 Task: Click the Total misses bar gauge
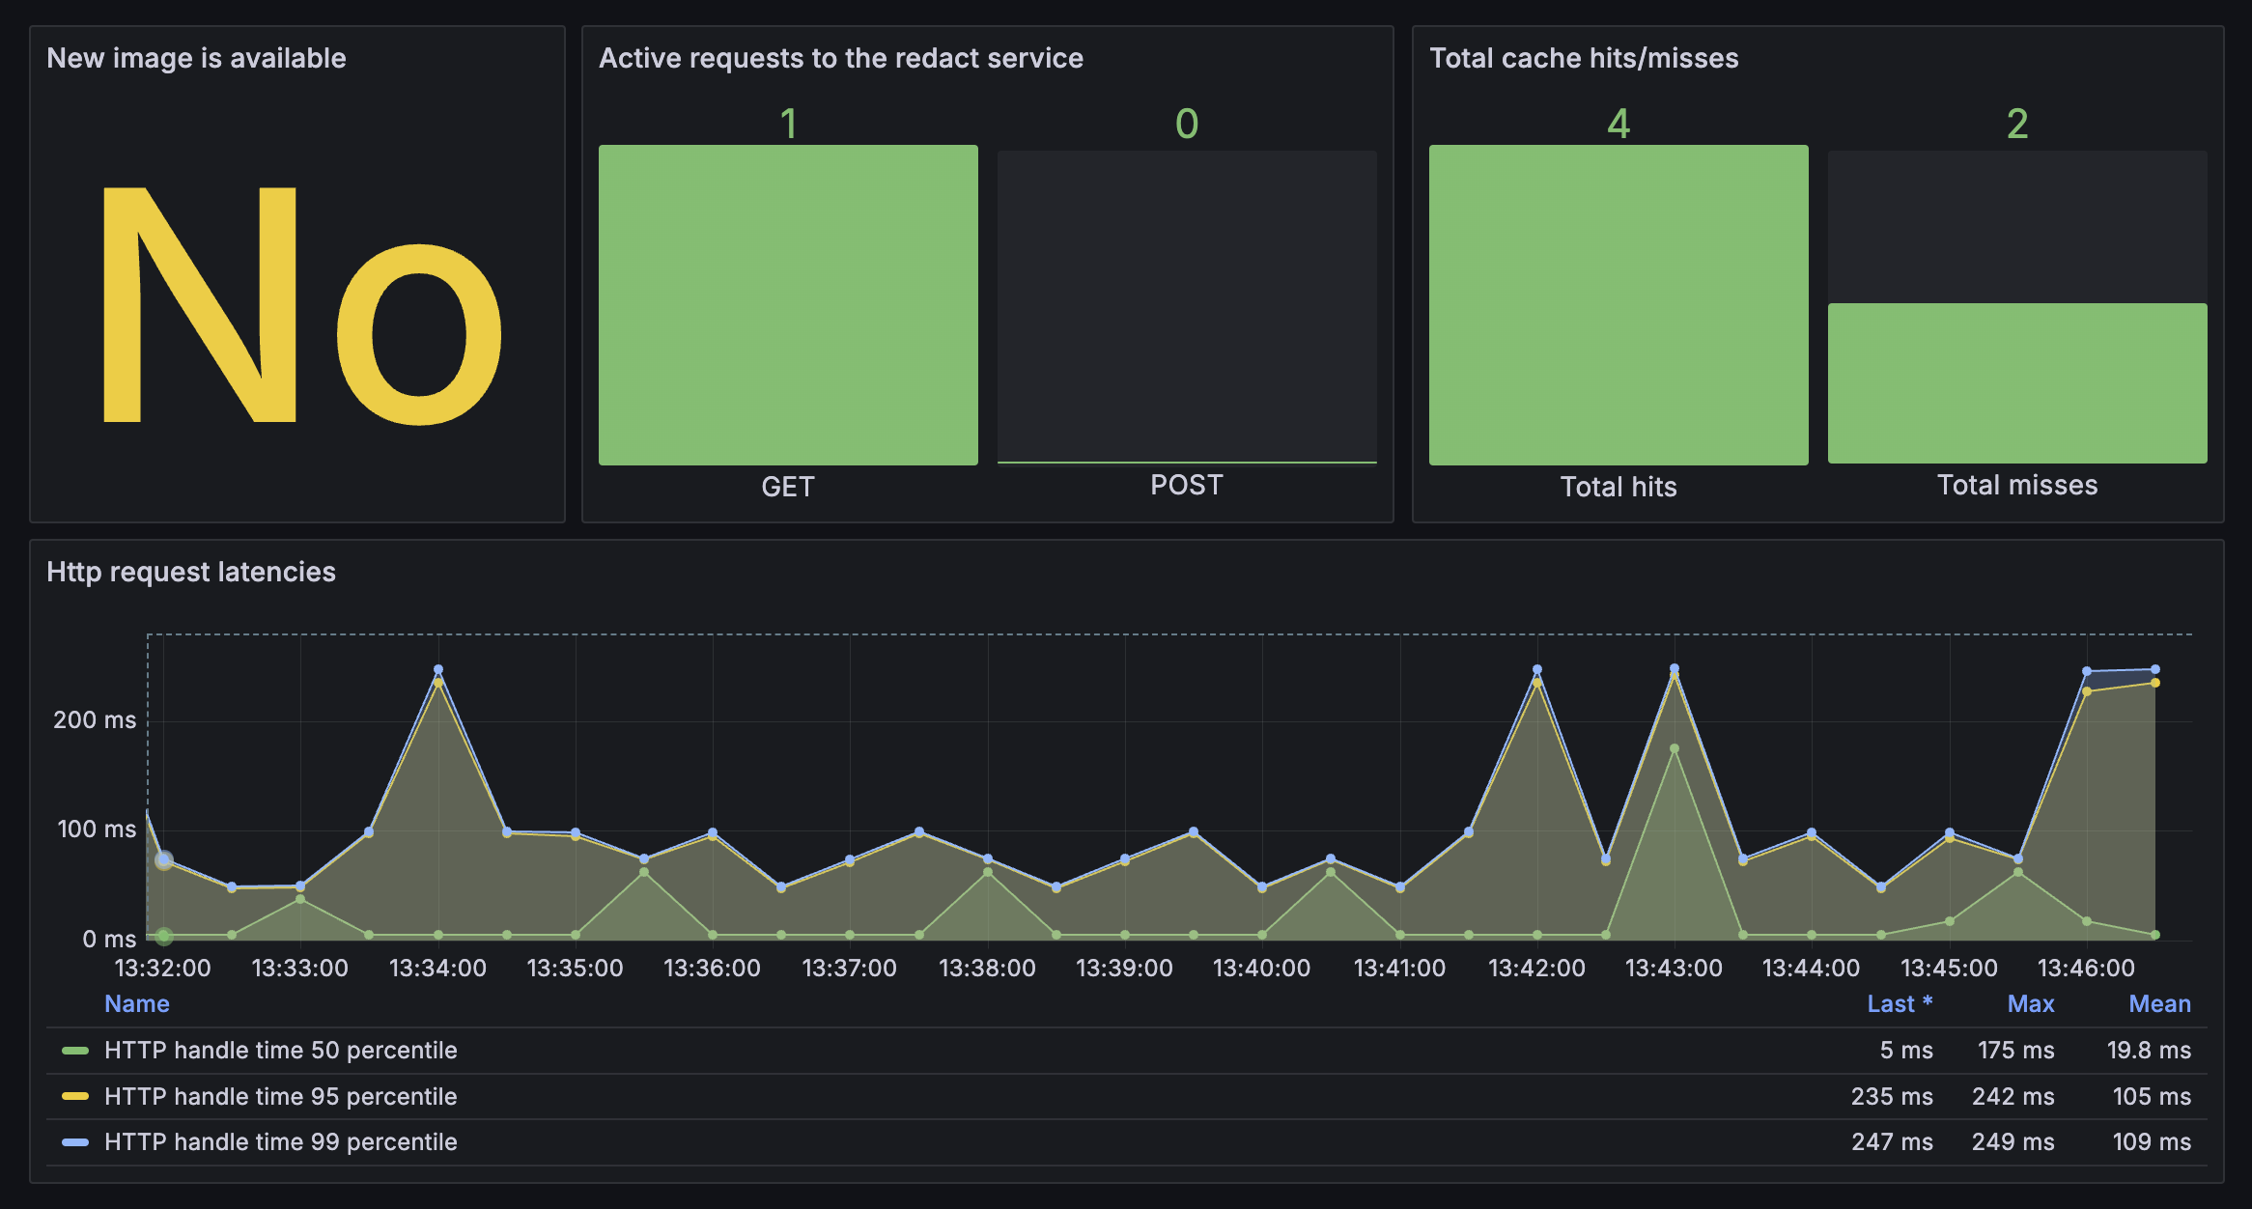click(2017, 382)
